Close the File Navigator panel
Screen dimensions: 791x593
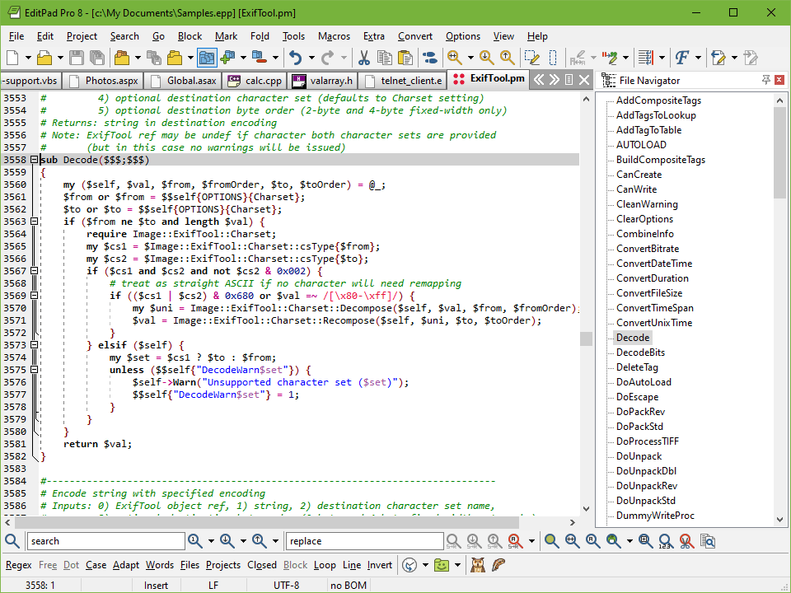[x=779, y=80]
